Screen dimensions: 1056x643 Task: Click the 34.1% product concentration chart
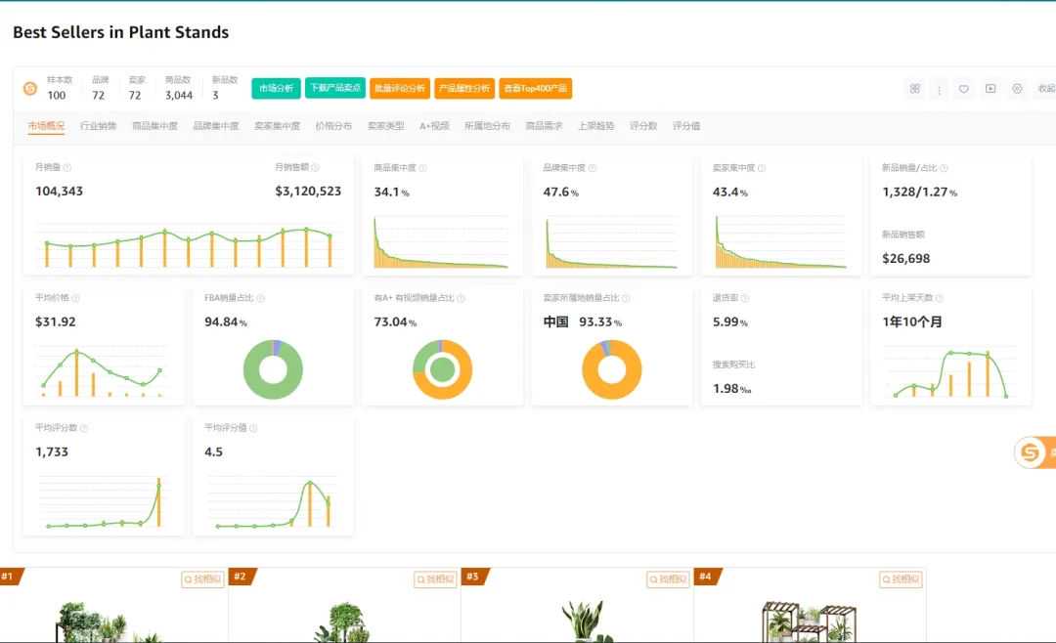click(x=440, y=242)
